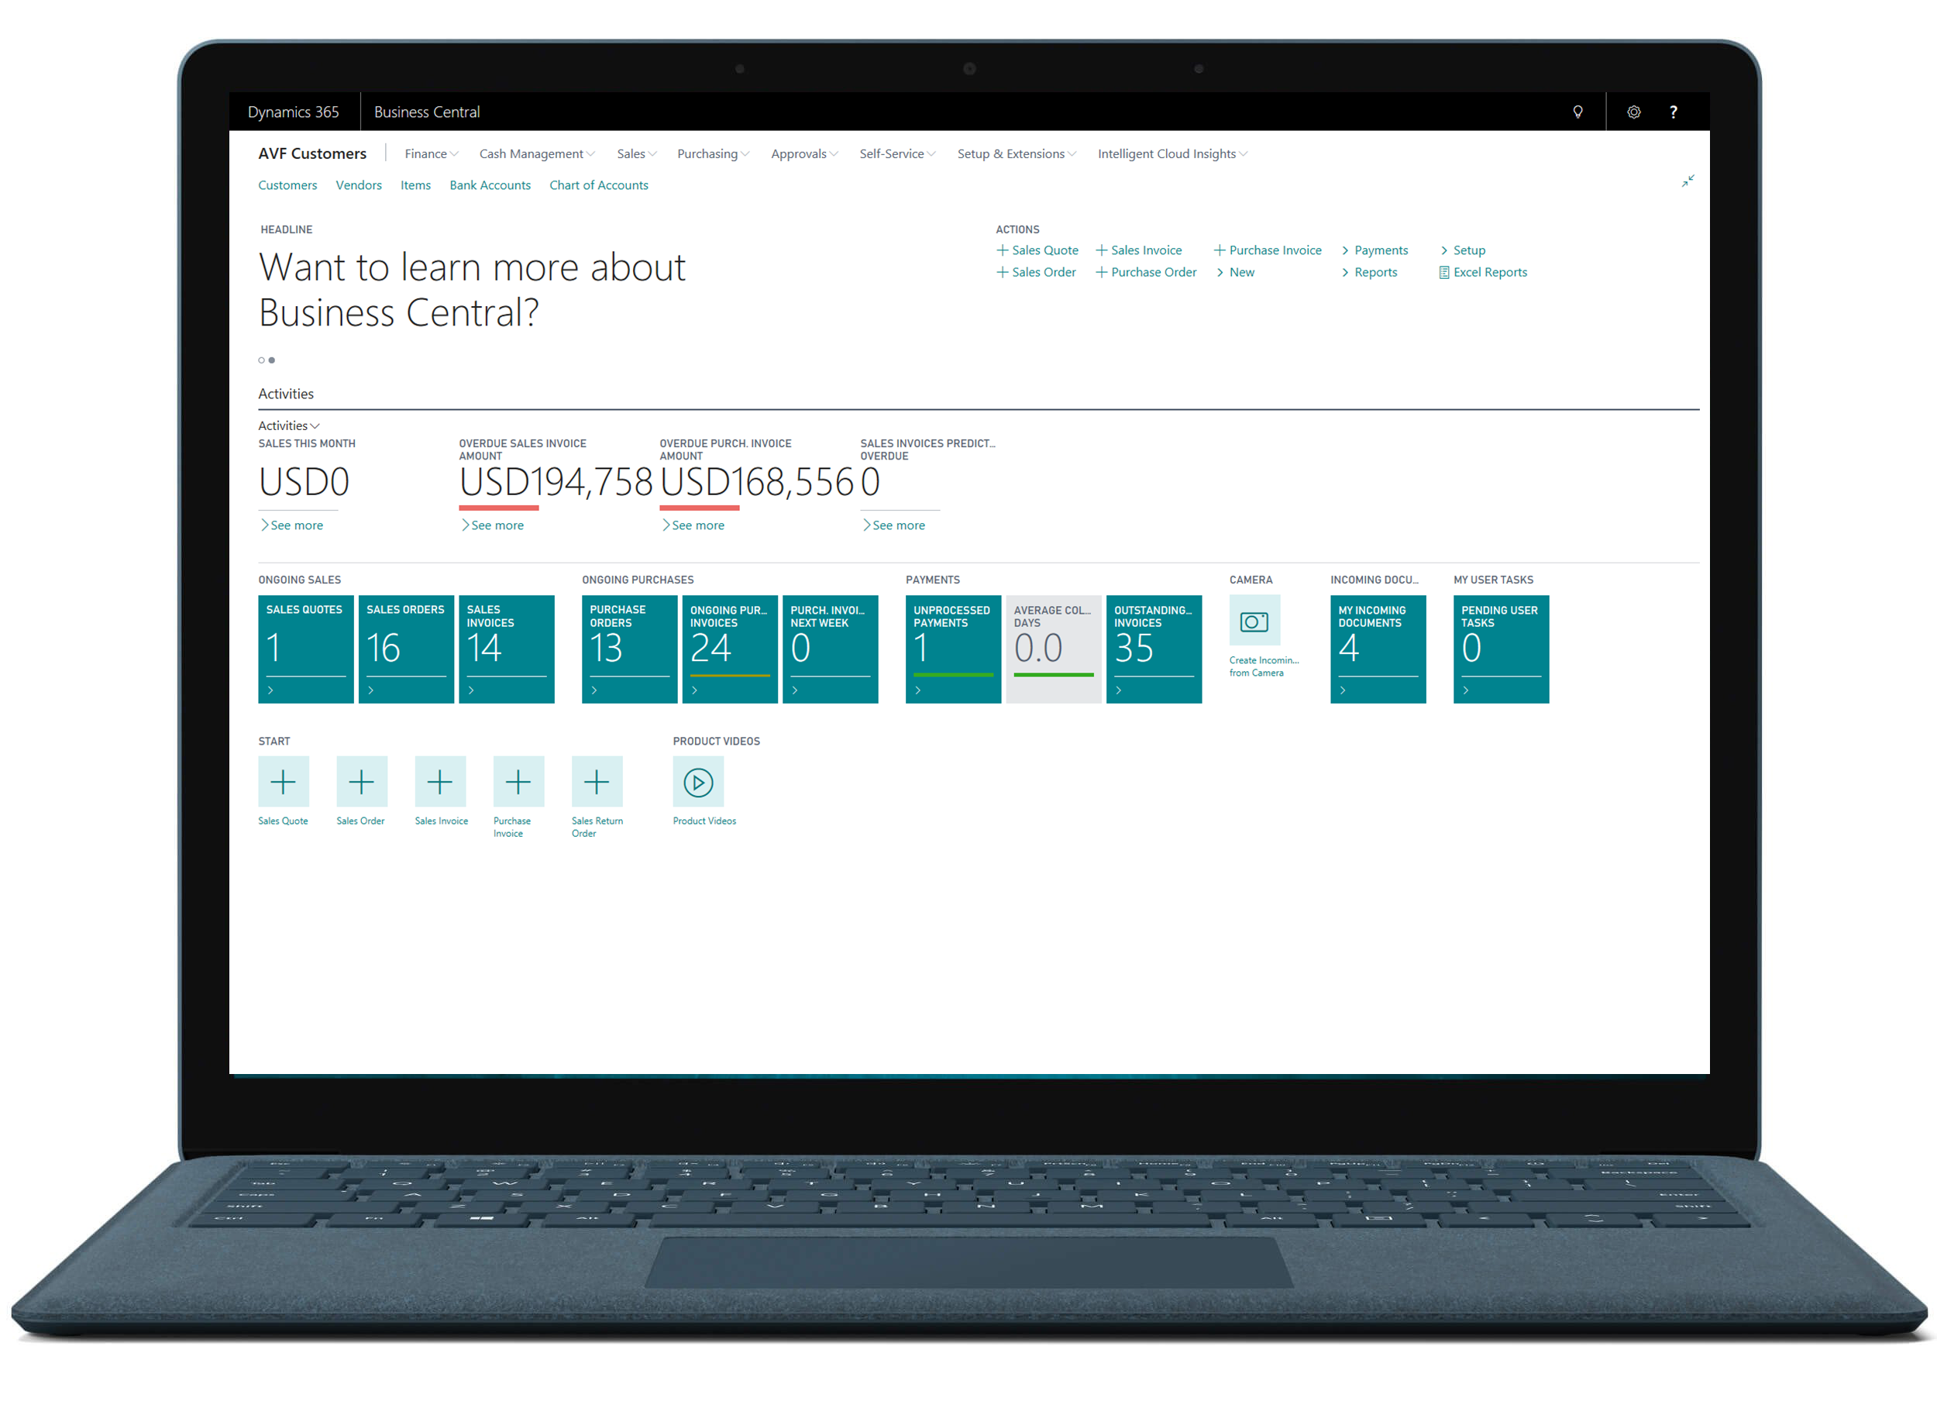Open Ongoing Purchase Invoices tile showing 24

(730, 649)
